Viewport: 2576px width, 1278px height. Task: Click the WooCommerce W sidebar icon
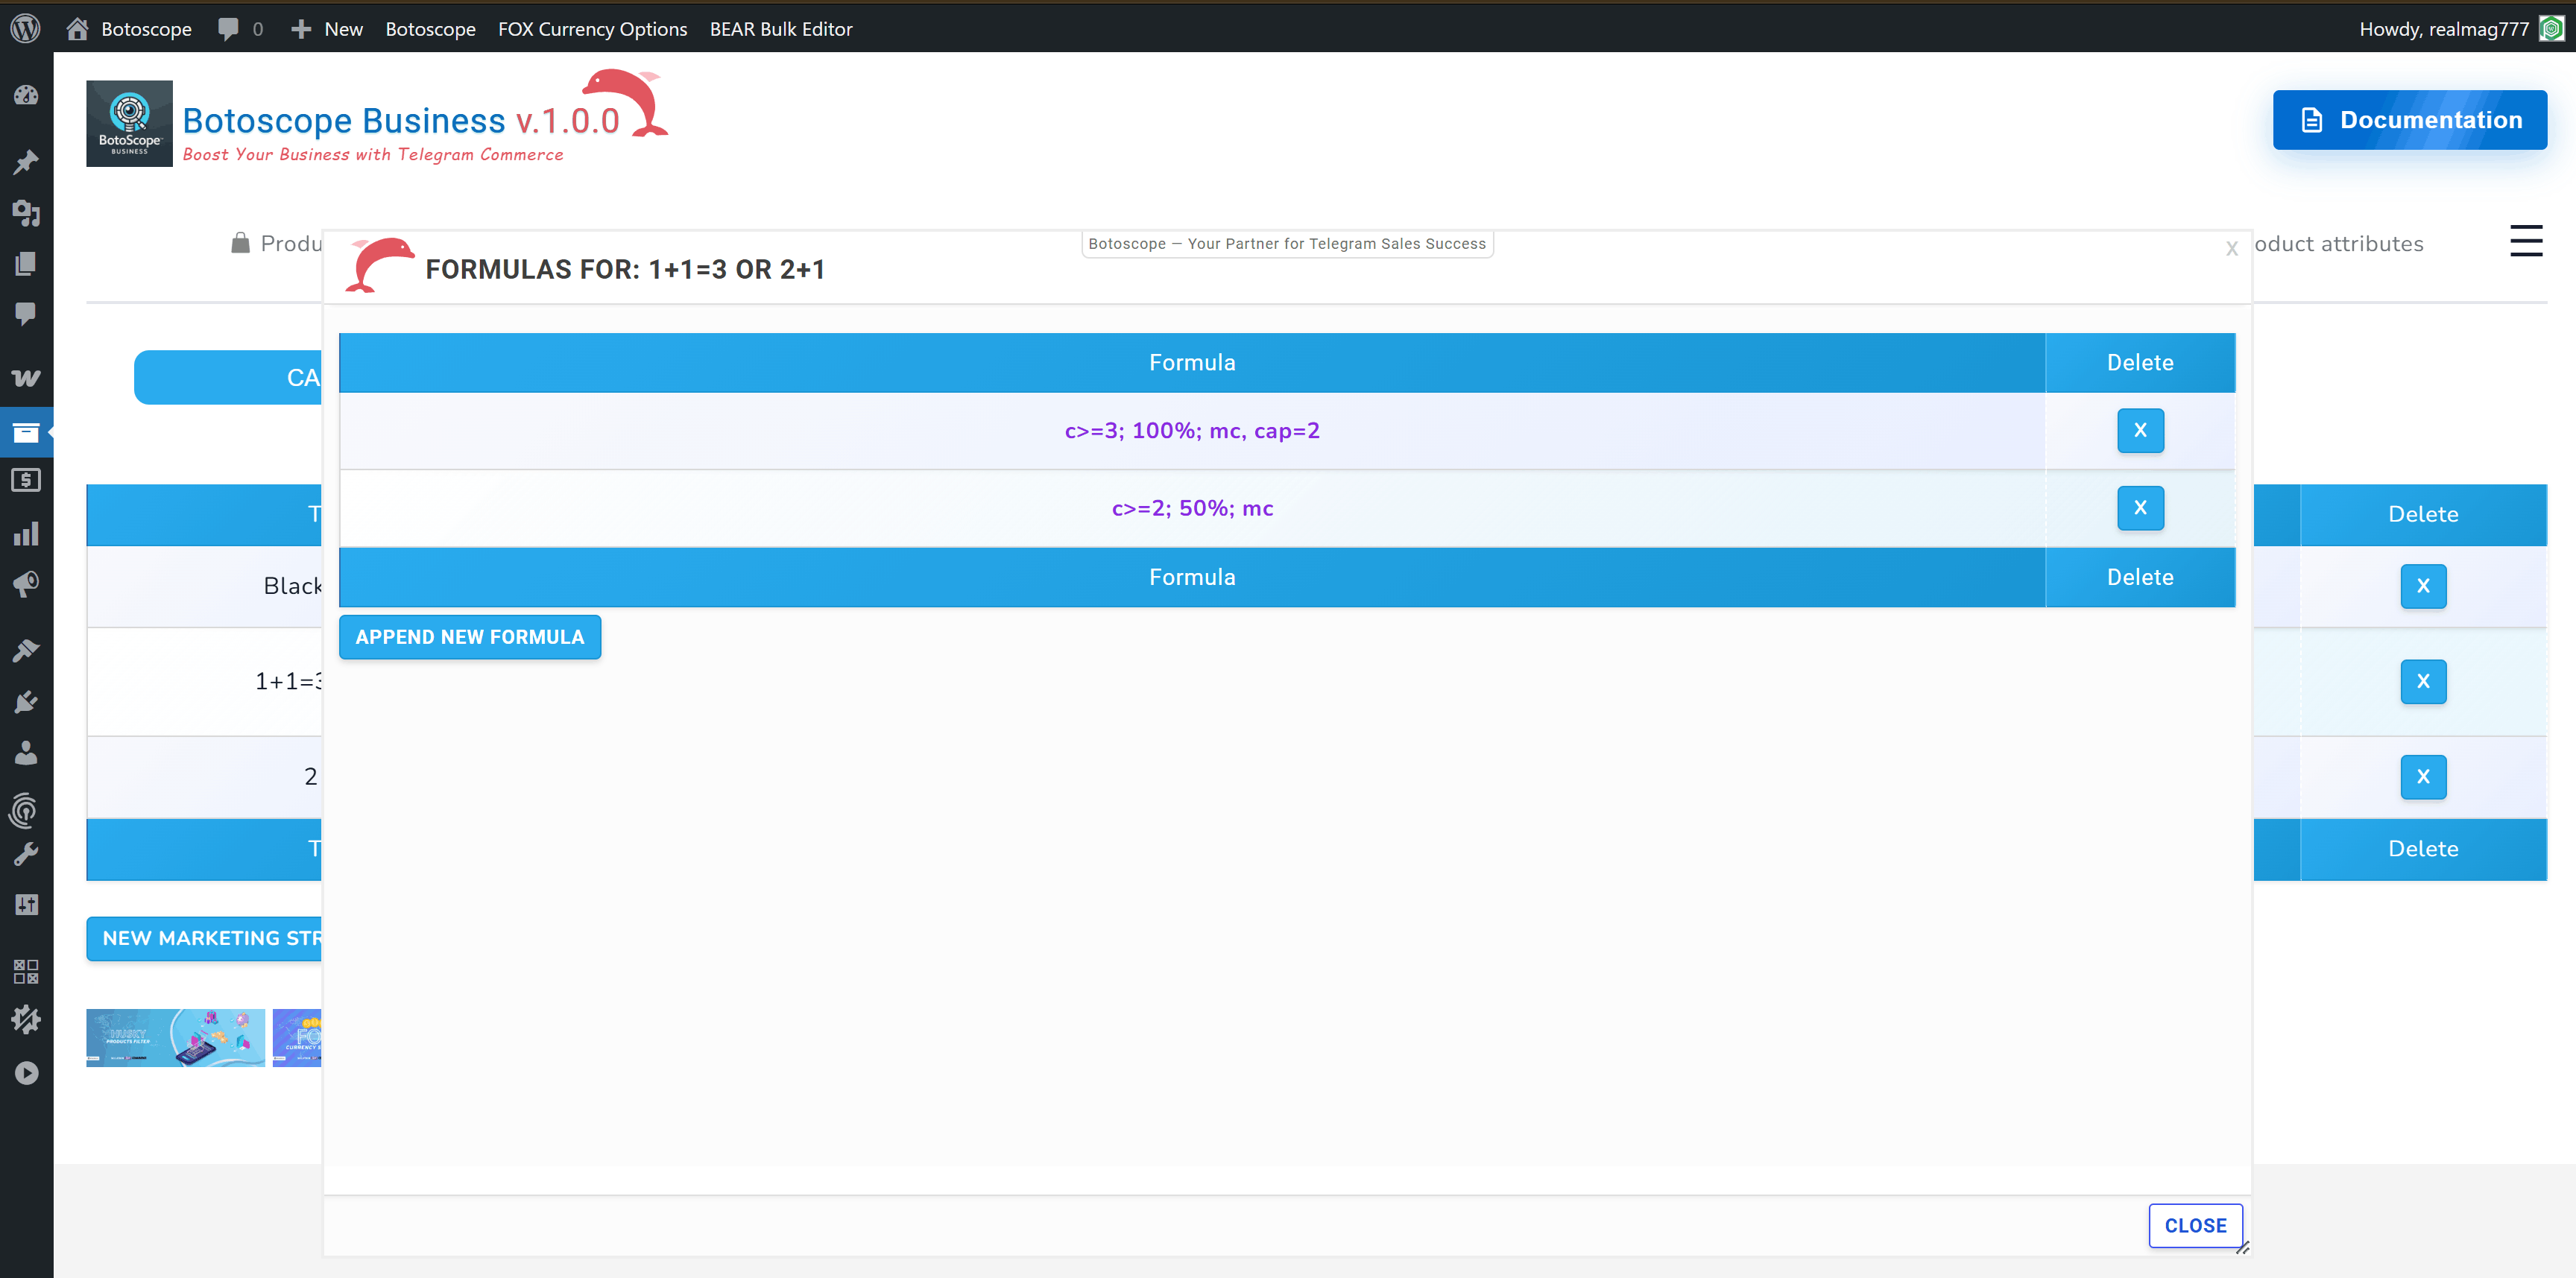point(27,377)
